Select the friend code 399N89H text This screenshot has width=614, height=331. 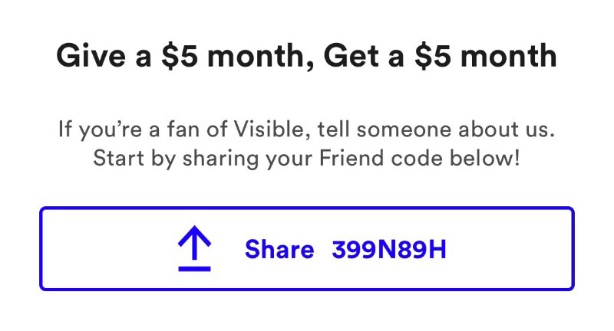[389, 249]
